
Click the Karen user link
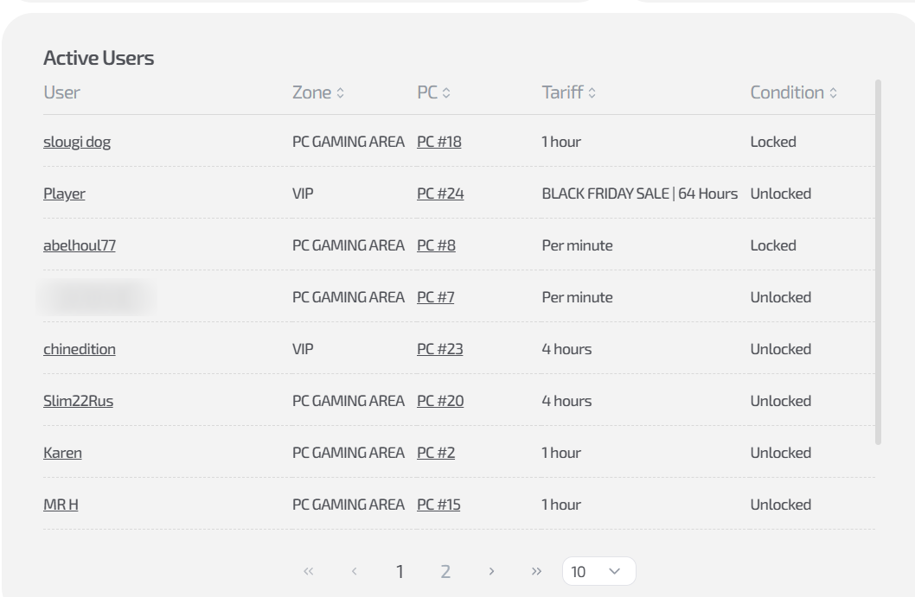tap(62, 453)
